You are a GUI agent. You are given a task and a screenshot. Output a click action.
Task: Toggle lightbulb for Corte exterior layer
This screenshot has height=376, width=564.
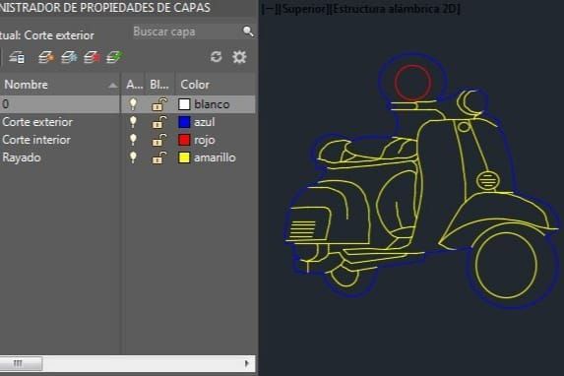coord(133,122)
